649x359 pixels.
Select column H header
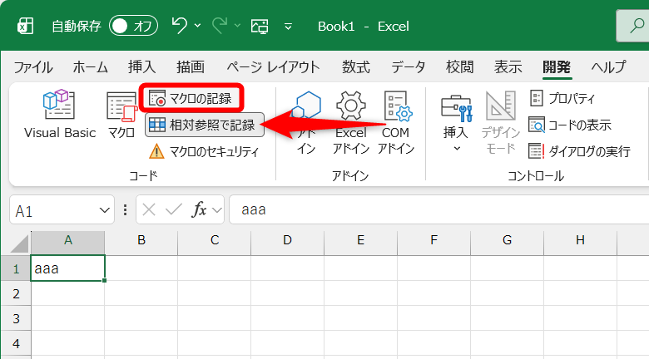[581, 243]
